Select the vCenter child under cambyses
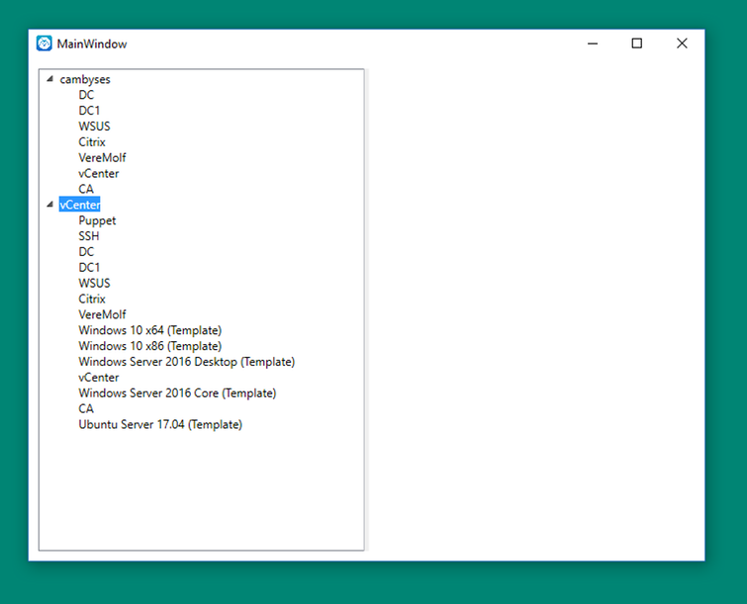 coord(99,173)
